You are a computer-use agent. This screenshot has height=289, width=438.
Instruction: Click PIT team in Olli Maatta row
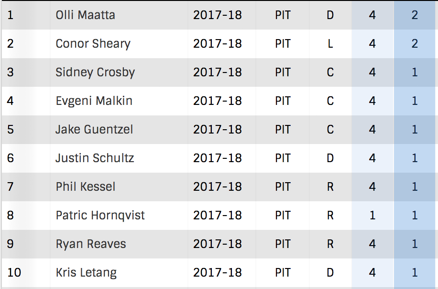pos(283,15)
